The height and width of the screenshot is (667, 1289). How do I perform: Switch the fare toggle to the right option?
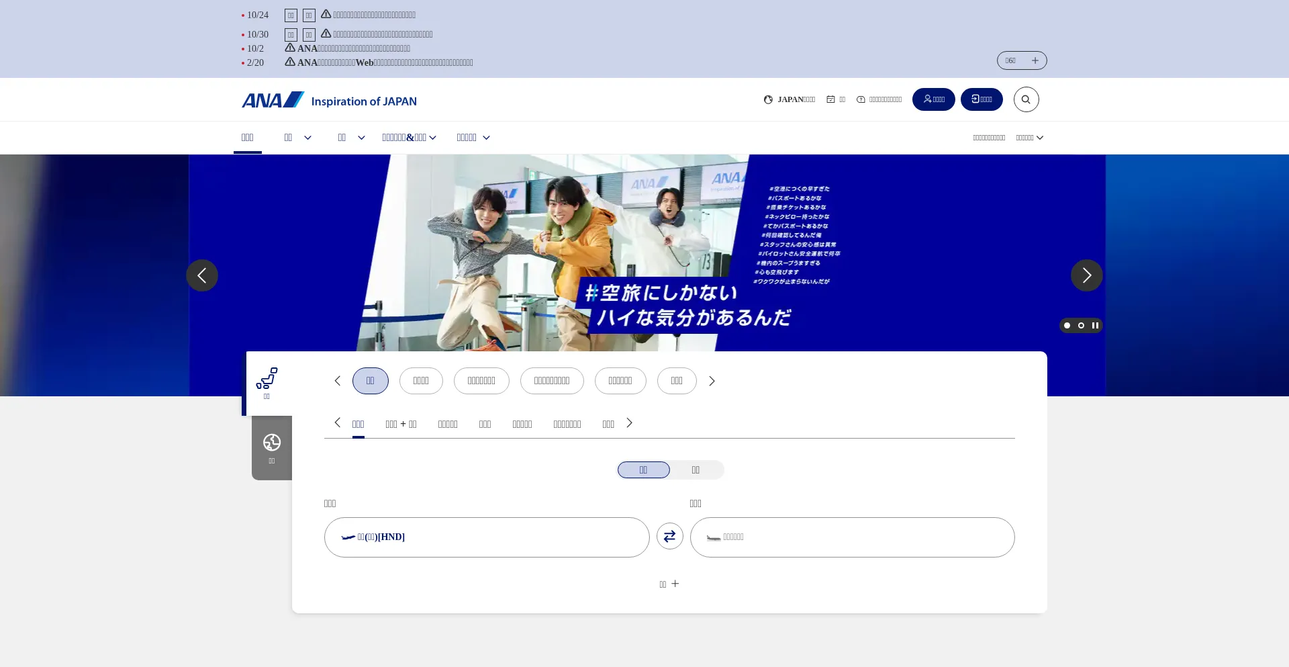(696, 470)
